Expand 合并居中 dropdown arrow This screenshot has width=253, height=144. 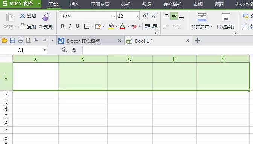[x=212, y=26]
